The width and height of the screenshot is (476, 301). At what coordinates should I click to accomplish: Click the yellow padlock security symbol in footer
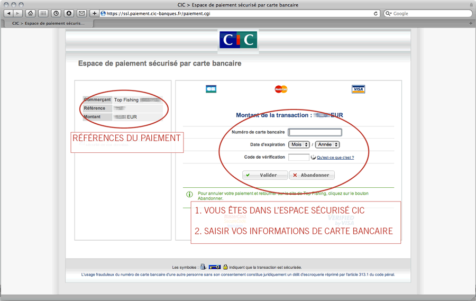(x=225, y=267)
